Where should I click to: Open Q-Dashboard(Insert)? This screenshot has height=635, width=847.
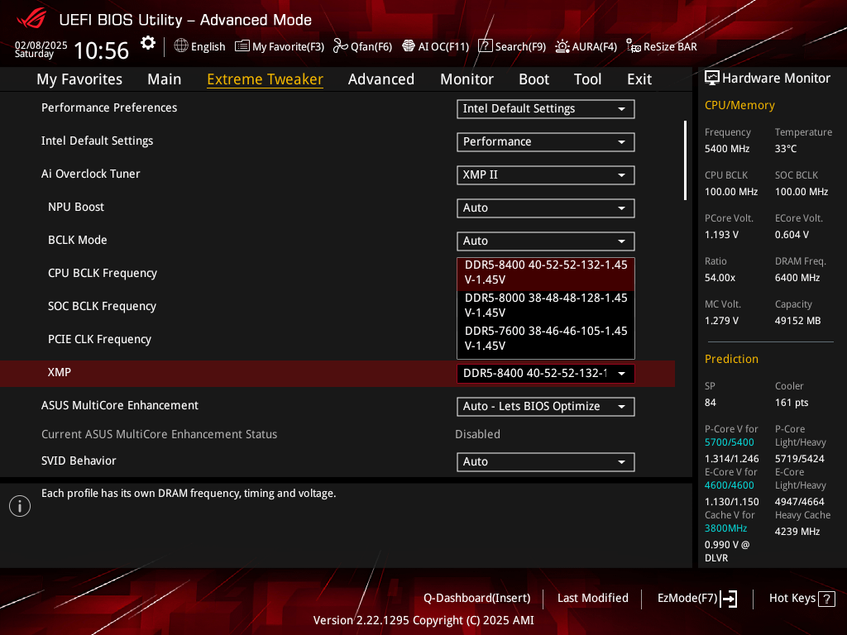(477, 599)
